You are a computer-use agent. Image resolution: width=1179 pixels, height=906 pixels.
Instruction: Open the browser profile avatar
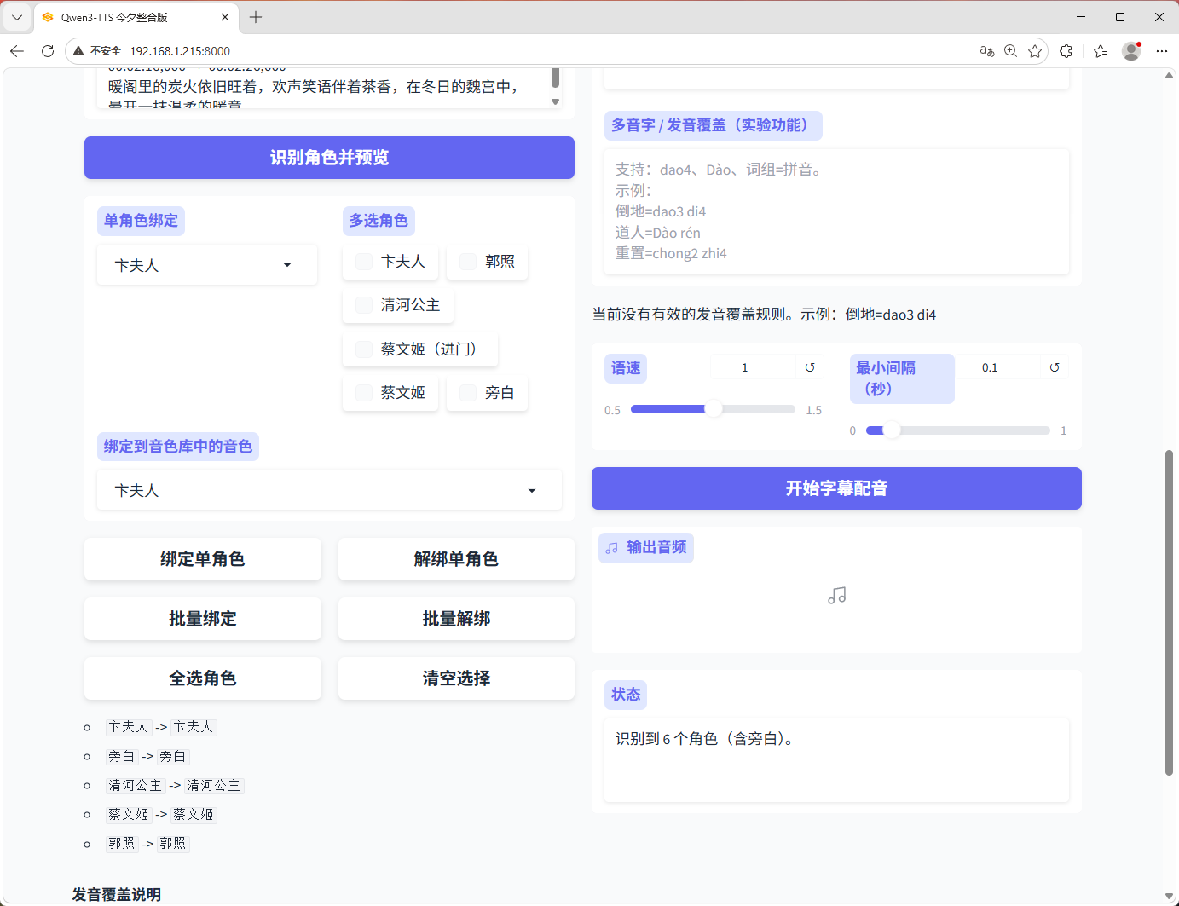pyautogui.click(x=1131, y=51)
